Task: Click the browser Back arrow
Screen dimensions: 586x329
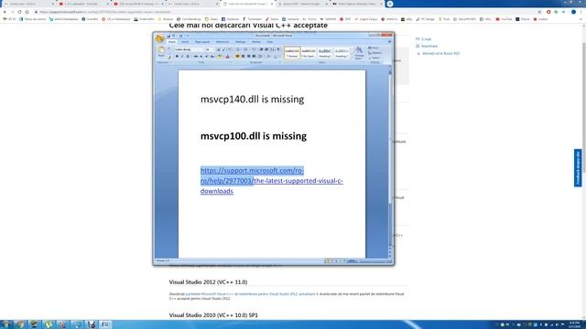Action: pos(5,12)
